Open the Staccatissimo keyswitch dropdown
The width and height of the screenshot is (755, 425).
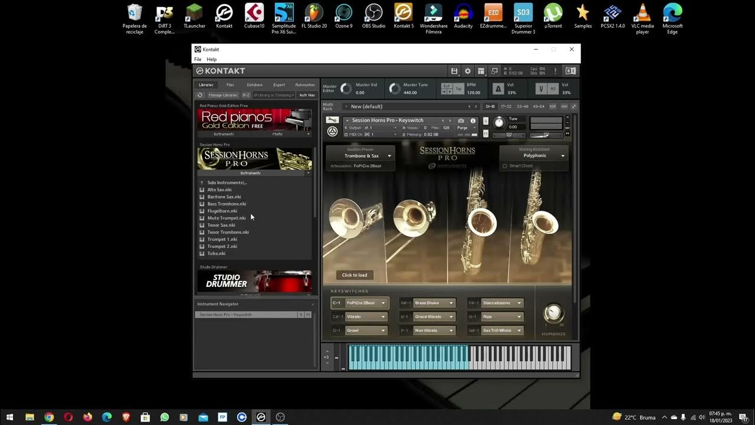503,303
